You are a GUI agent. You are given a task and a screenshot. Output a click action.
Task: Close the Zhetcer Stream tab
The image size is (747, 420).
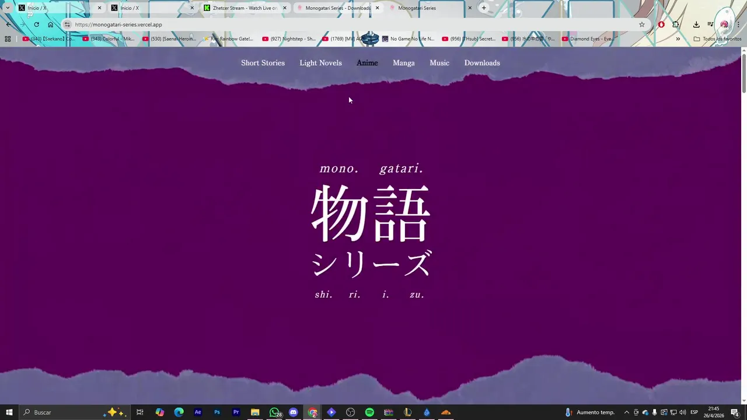coord(285,8)
